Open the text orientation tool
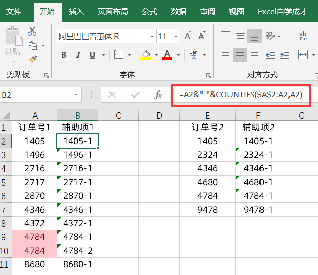Viewport: 318px width, 275px height. (270, 36)
